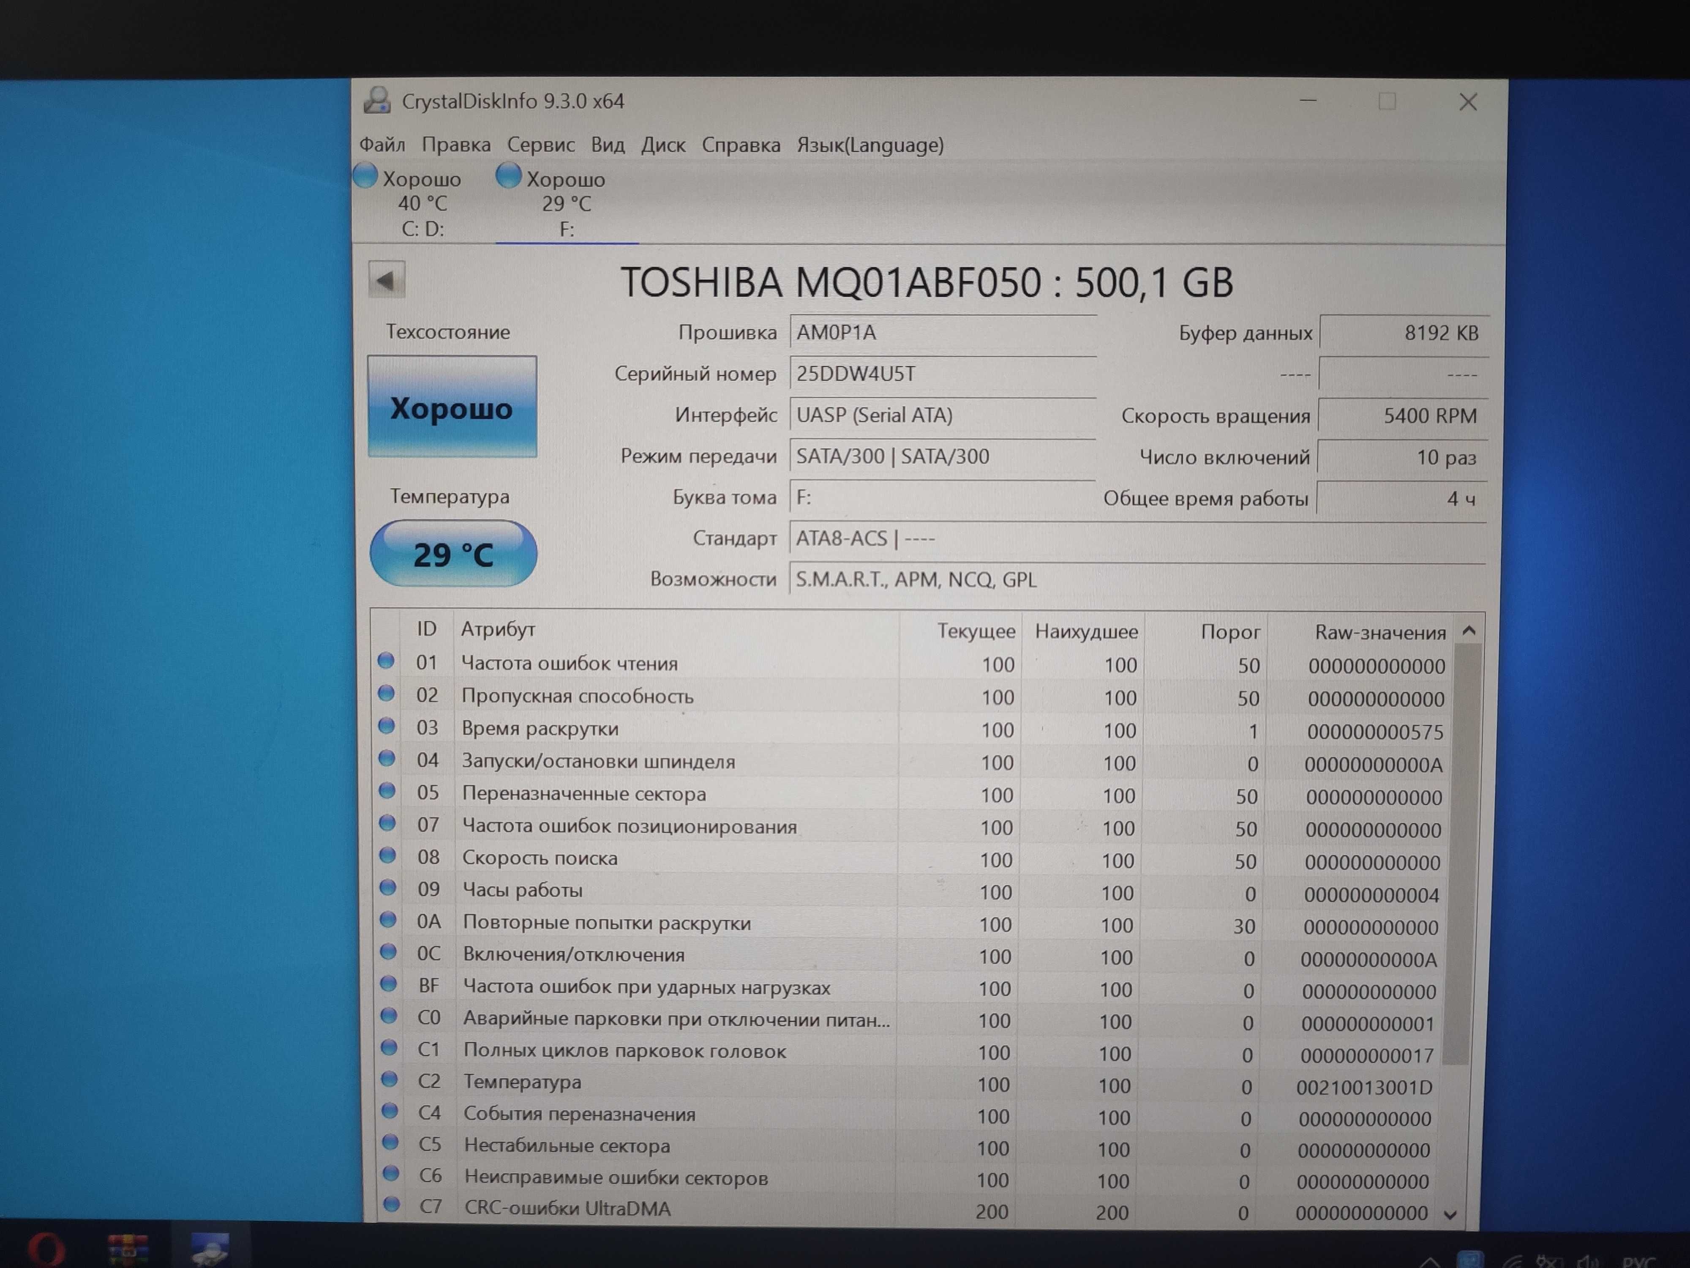
Task: Click status dot of row C6 Неисправимые ошибки секторов
Action: pos(391,1174)
